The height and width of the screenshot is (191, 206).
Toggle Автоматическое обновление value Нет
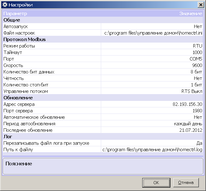pyautogui.click(x=198, y=117)
